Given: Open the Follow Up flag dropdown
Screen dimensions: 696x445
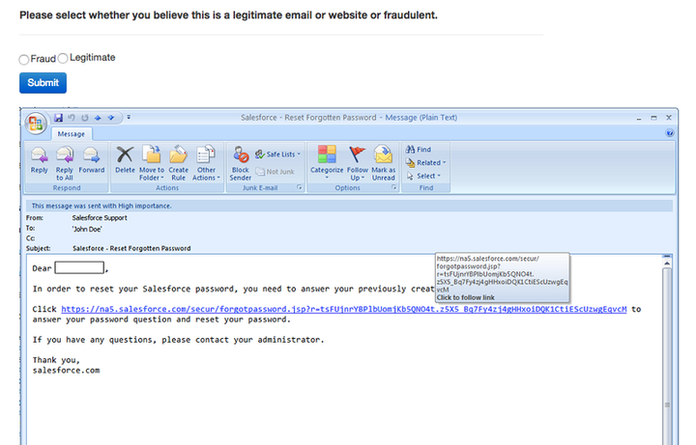Looking at the screenshot, I should [x=358, y=162].
